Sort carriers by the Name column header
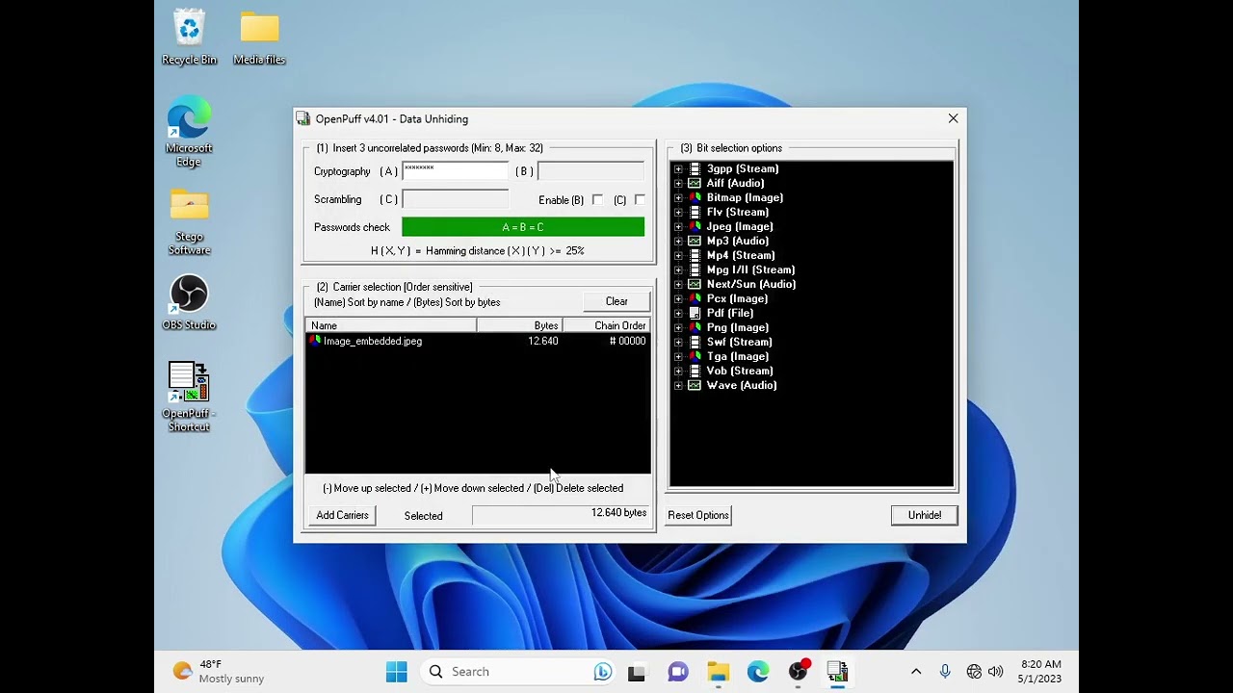The height and width of the screenshot is (693, 1233). (391, 325)
